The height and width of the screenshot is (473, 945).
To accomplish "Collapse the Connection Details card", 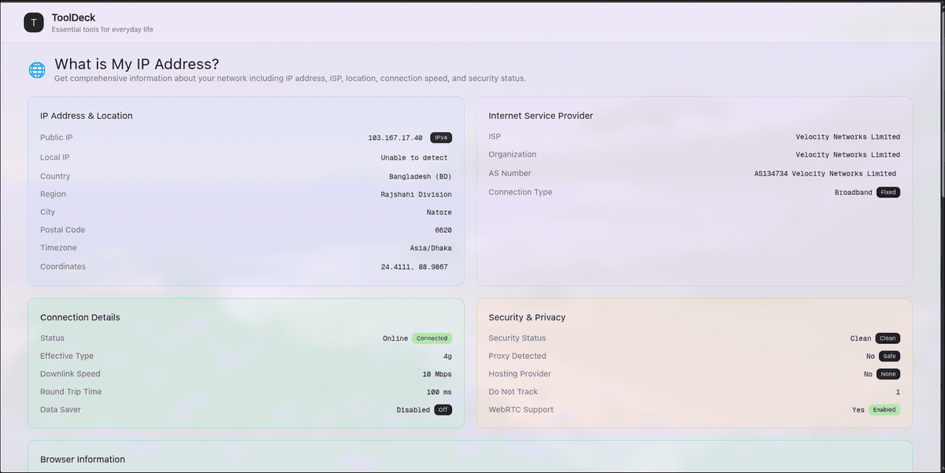I will [x=80, y=317].
